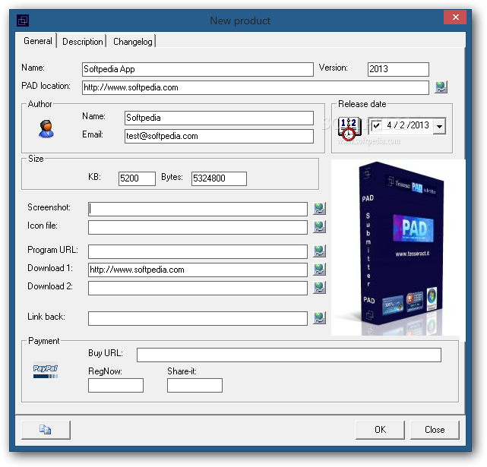This screenshot has width=487, height=467.
Task: Click the RegNow input field
Action: coord(115,385)
